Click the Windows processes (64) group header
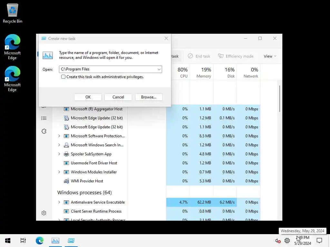The height and width of the screenshot is (247, 330). [84, 193]
